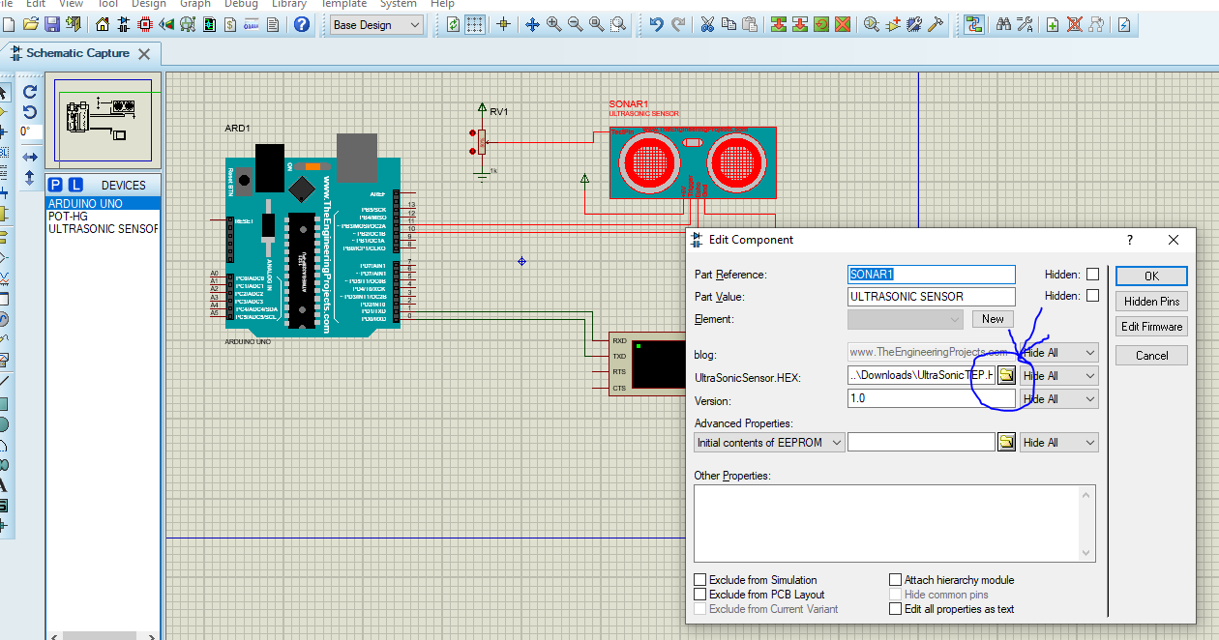Browse folder icon beside EEPROM field
The width and height of the screenshot is (1219, 640).
(x=1006, y=442)
